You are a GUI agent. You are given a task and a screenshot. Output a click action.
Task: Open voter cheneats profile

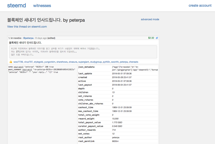(x=133, y=62)
